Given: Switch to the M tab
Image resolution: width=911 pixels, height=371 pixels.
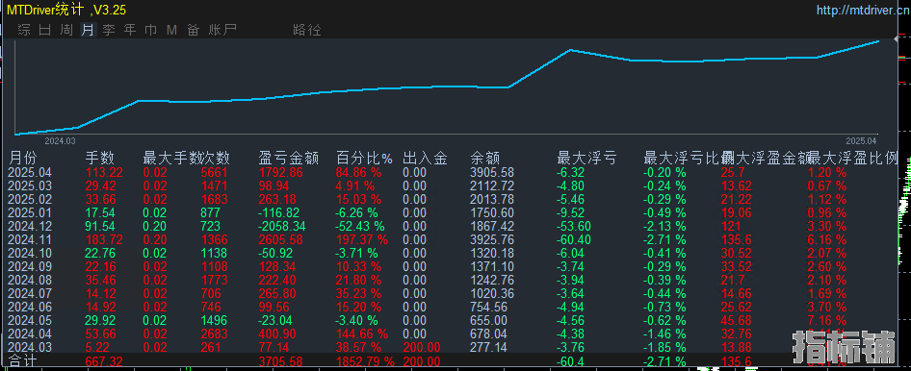Looking at the screenshot, I should tap(171, 30).
